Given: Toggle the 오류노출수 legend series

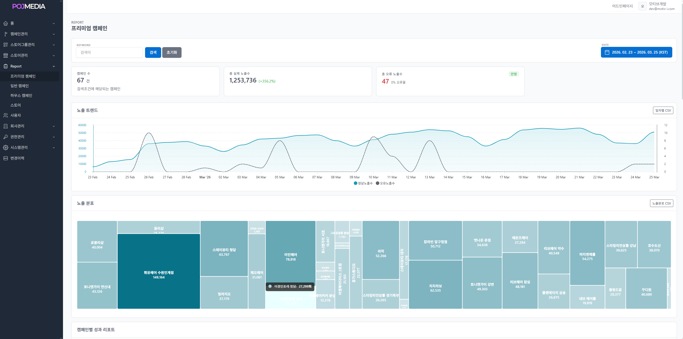Looking at the screenshot, I should 385,183.
